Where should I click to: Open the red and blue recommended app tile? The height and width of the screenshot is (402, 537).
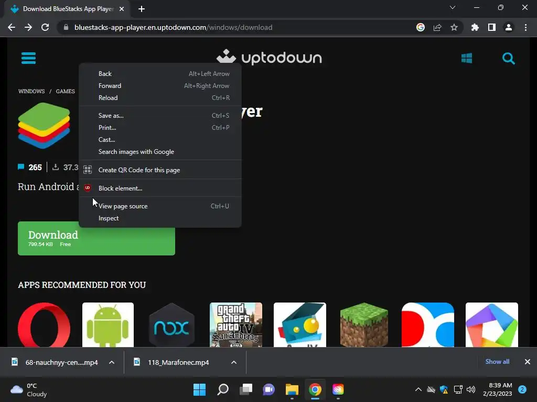(428, 325)
